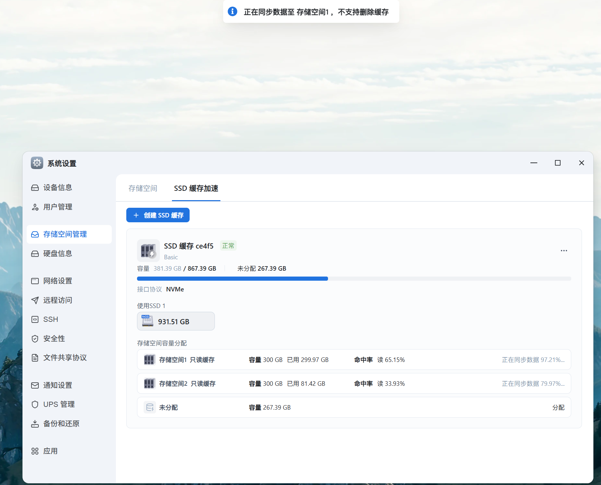
Task: Click the 设备信息 sidebar icon
Action: click(x=35, y=188)
